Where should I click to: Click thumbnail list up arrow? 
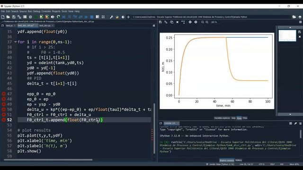pos(290,27)
